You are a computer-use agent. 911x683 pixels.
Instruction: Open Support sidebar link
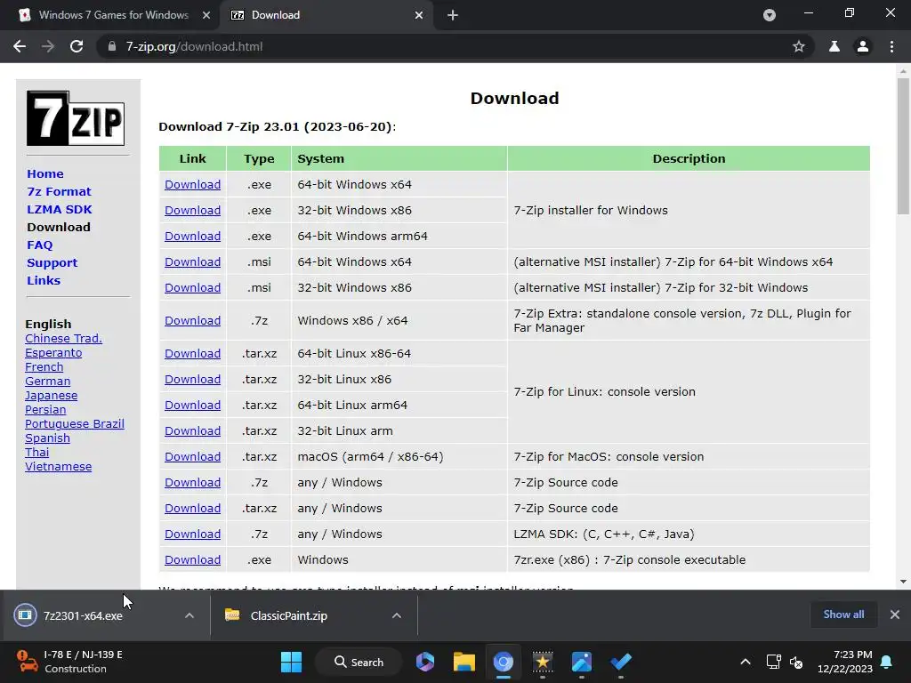coord(52,262)
